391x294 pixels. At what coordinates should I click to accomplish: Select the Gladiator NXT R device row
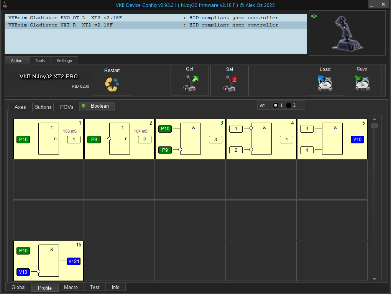click(x=156, y=25)
